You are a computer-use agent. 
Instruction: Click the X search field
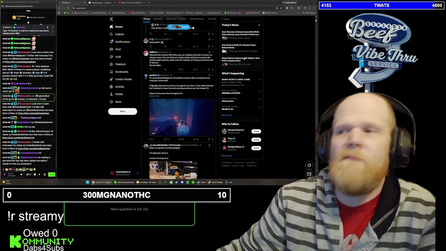coord(241,19)
